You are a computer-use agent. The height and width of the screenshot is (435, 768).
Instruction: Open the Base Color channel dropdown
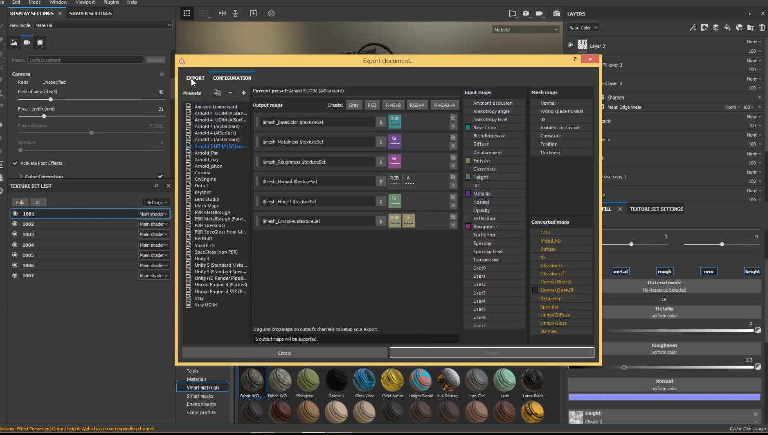tap(583, 28)
